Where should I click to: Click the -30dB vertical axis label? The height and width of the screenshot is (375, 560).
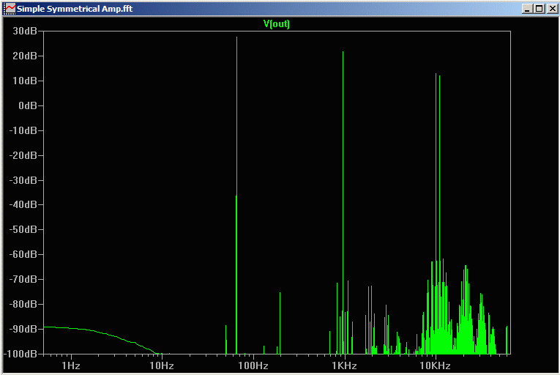[23, 180]
